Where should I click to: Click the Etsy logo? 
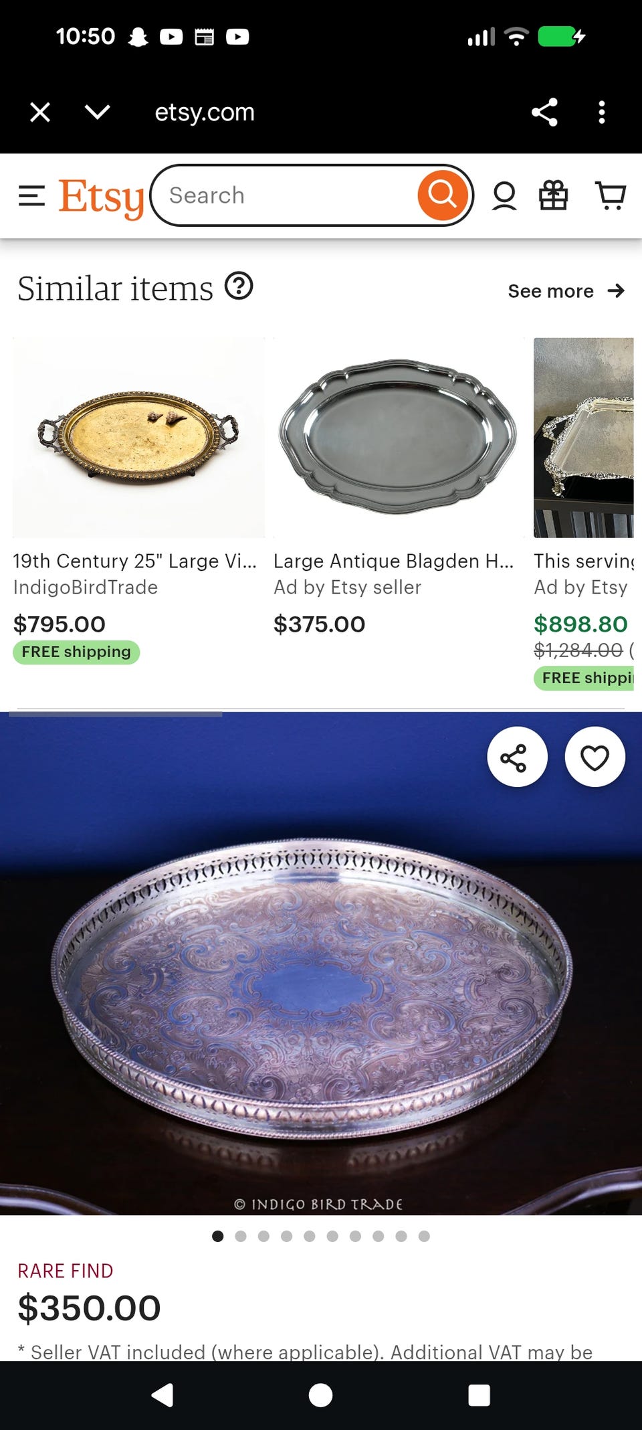[x=101, y=197]
